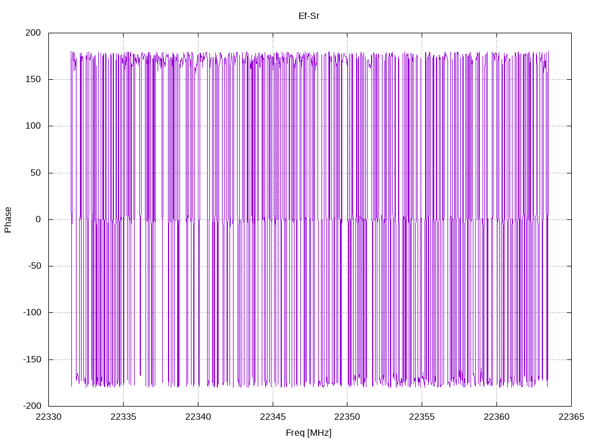589x441 pixels.
Task: Click x-axis tick label 22335
Action: coord(123,417)
